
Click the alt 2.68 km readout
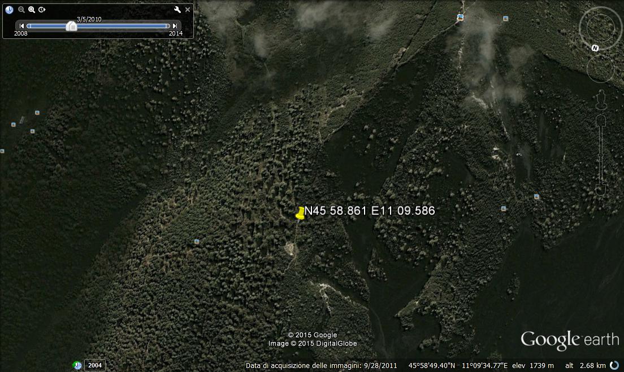(x=586, y=366)
